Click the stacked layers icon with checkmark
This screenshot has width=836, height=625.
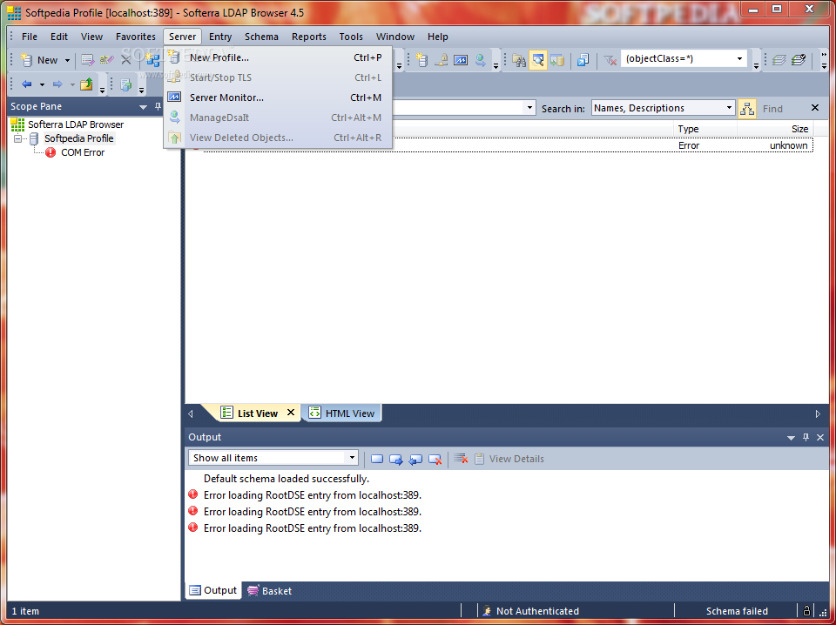[x=799, y=60]
